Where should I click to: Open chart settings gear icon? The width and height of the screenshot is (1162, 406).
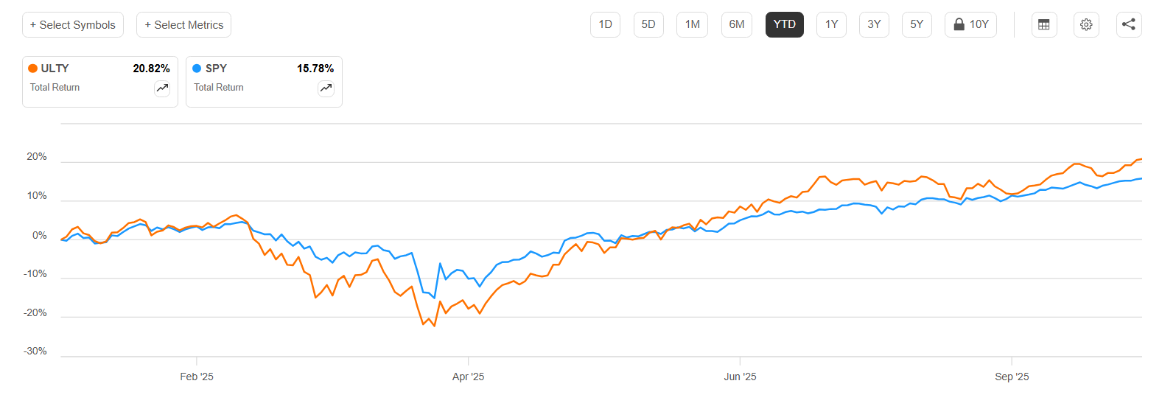pyautogui.click(x=1086, y=24)
